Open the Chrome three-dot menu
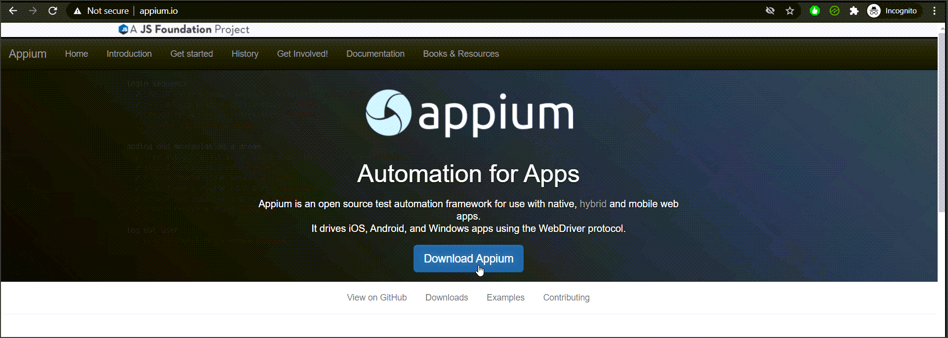 tap(934, 11)
